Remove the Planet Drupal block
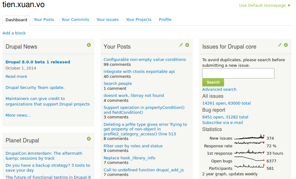296x179 pixels. click(89, 139)
